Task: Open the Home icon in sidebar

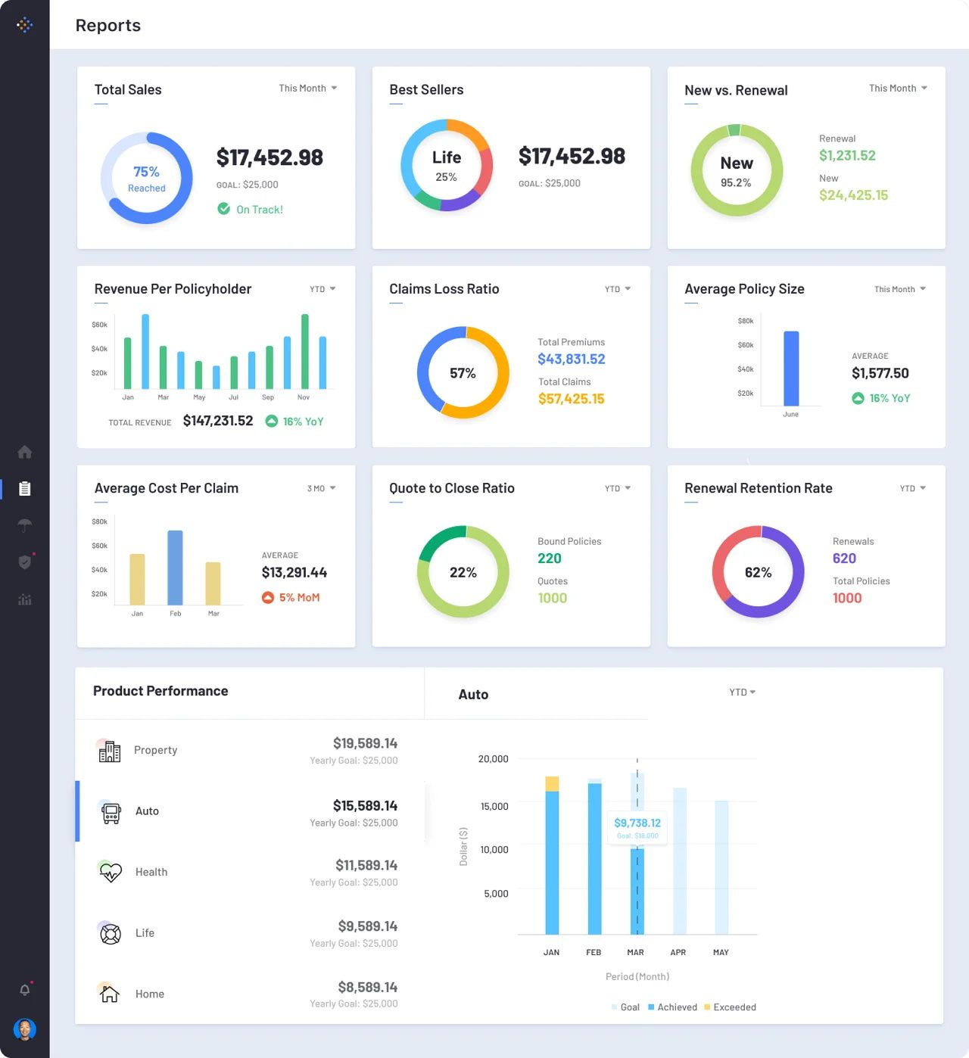Action: point(24,452)
